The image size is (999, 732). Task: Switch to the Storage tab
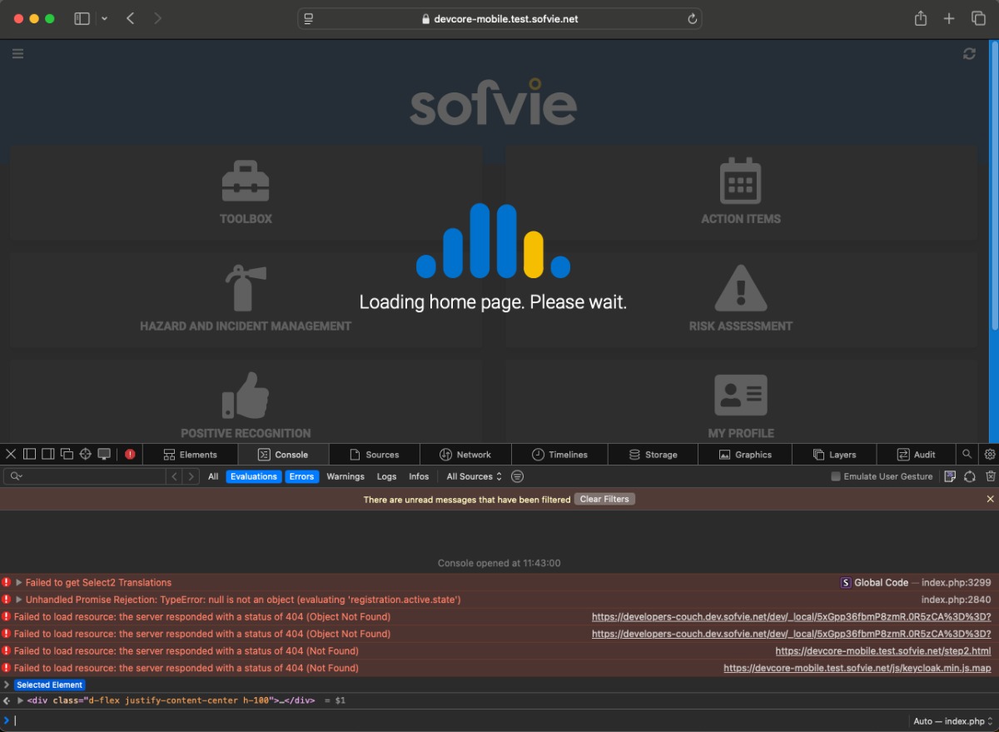653,454
